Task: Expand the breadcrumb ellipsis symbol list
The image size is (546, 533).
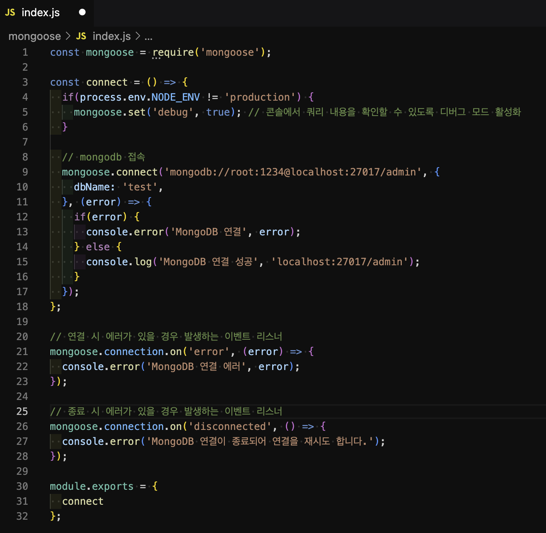Action: (148, 37)
